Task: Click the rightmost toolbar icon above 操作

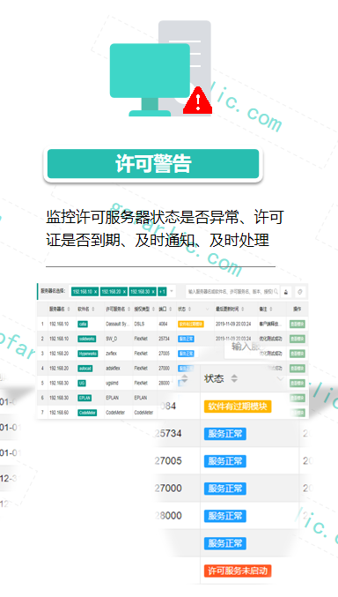Action: (300, 292)
